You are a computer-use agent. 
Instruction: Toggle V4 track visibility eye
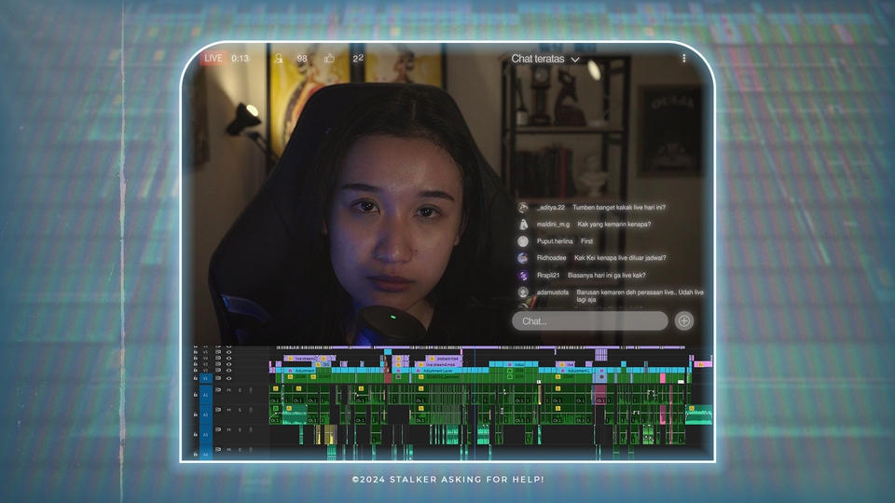point(229,358)
